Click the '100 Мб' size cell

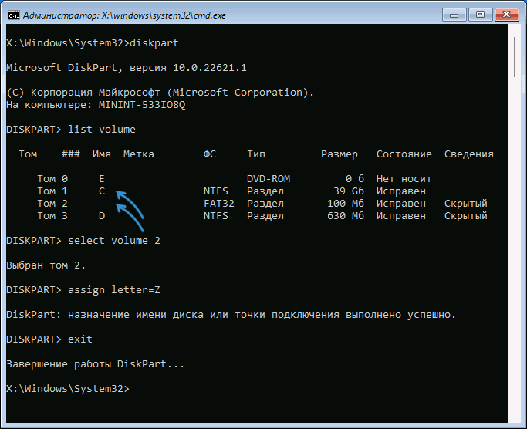point(346,204)
